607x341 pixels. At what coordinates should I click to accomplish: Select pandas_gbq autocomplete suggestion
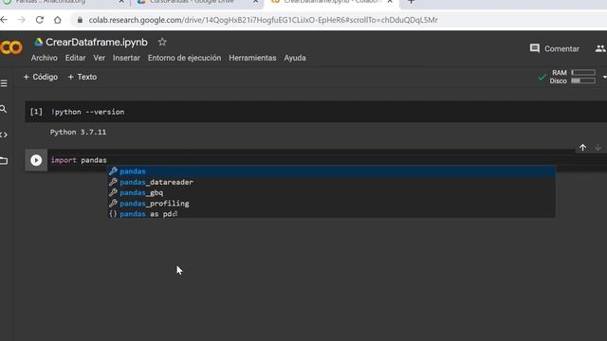pos(331,192)
